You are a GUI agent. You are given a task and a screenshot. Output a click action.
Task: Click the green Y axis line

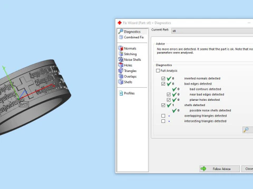[x=11, y=82]
